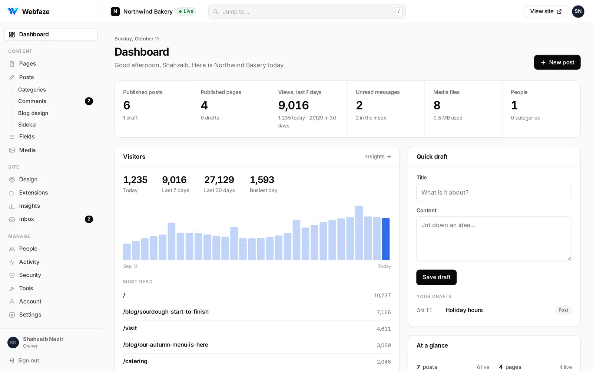593x371 pixels.
Task: Click the Sign out arrow icon
Action: coord(11,361)
